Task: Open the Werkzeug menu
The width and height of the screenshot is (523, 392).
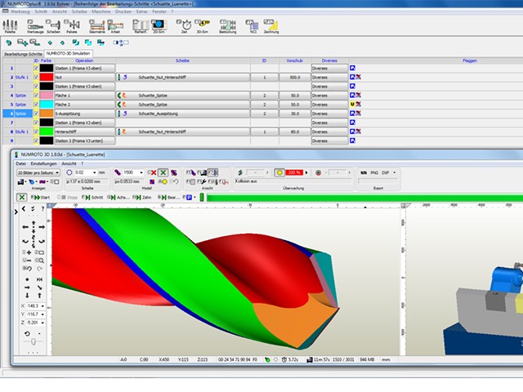Action: click(x=20, y=11)
